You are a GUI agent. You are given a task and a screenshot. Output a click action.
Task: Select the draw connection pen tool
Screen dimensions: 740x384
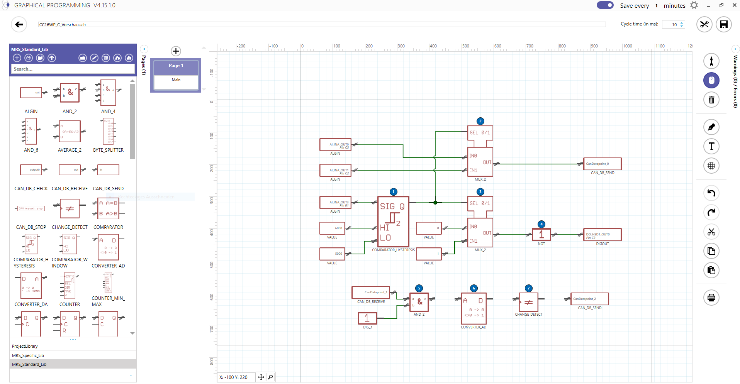(x=711, y=127)
